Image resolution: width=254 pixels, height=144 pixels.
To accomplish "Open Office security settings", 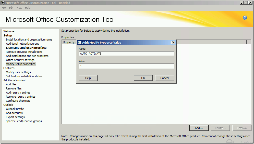I will click(x=20, y=60).
